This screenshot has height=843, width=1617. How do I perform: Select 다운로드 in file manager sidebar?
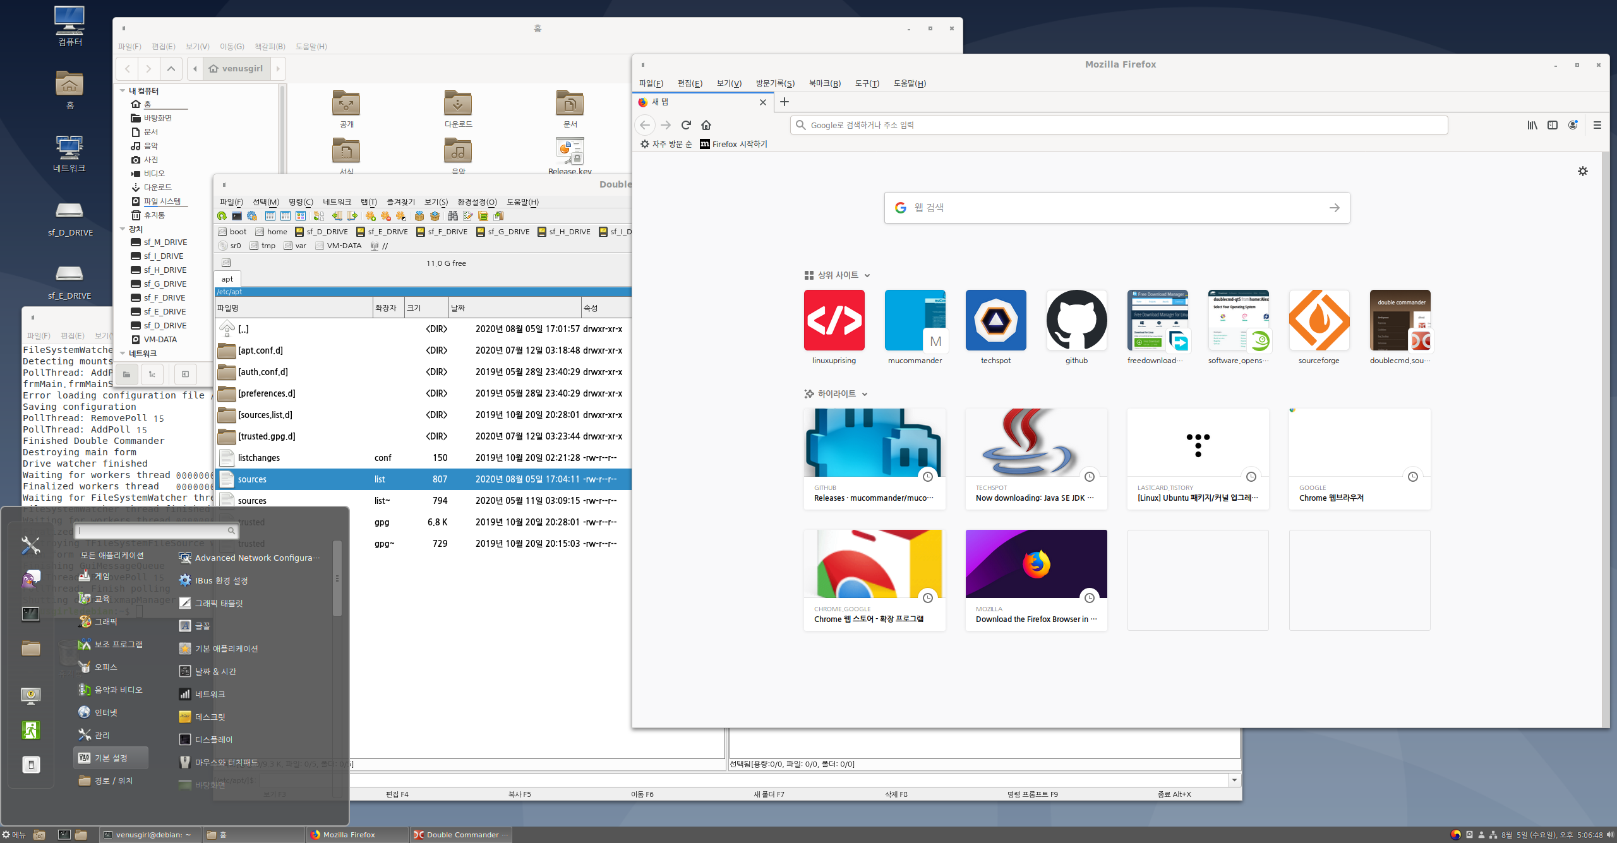click(157, 188)
